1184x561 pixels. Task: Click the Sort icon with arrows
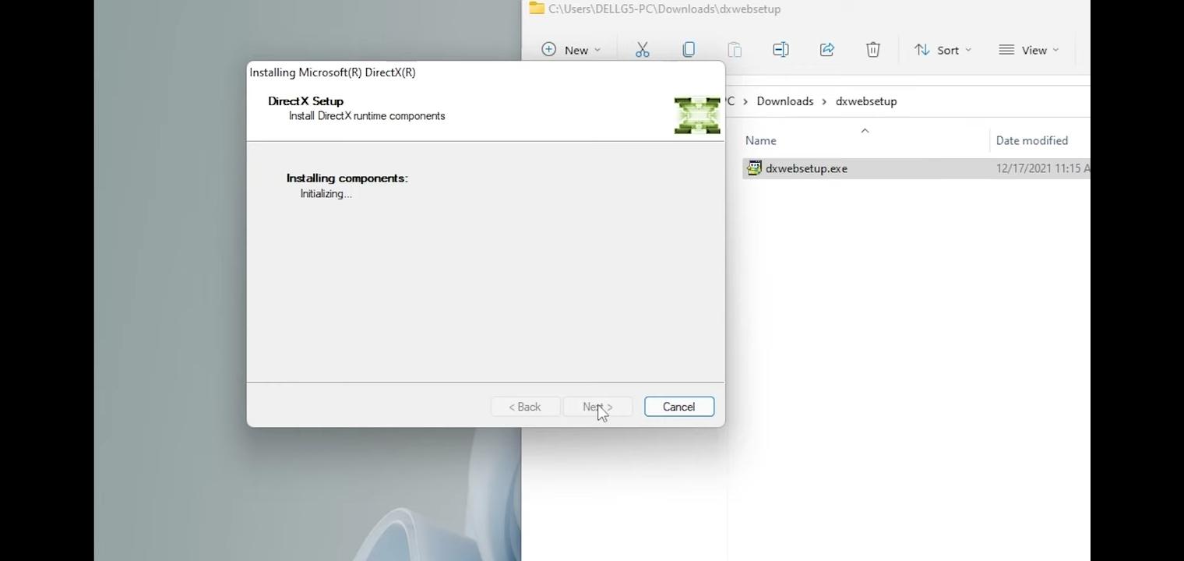pyautogui.click(x=922, y=49)
